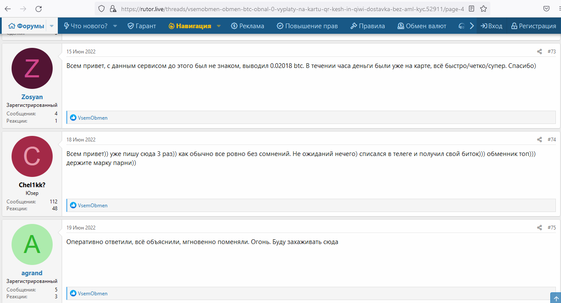
Task: Click the like icon under post #74
Action: pos(73,206)
